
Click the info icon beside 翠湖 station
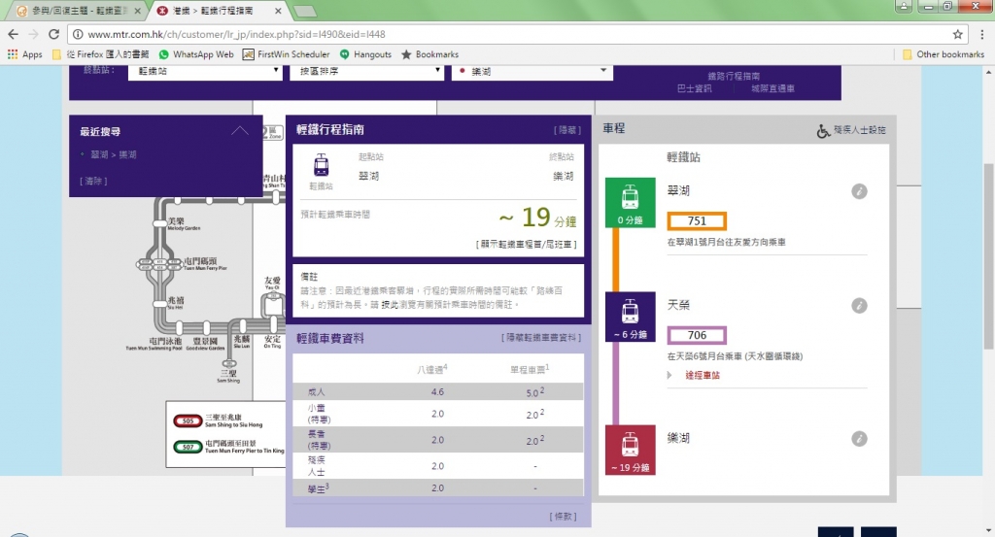(x=858, y=192)
